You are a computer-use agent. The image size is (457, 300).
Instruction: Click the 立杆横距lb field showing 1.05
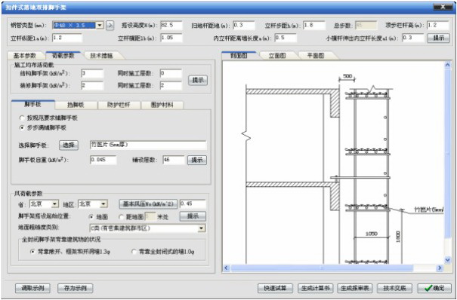[171, 38]
